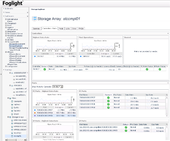This screenshot has height=141, width=170.
Task: Click the cassiopeia filer icon in the topology tree
Action: [12, 101]
